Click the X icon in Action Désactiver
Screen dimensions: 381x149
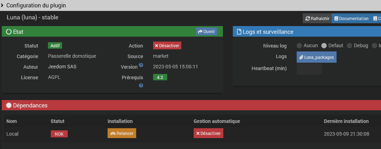(x=157, y=46)
